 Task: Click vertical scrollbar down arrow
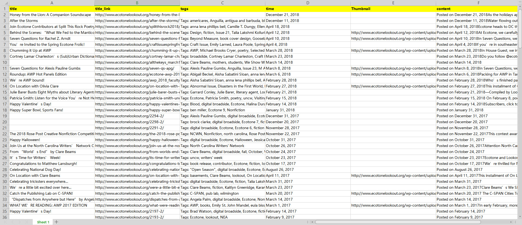pyautogui.click(x=520, y=217)
